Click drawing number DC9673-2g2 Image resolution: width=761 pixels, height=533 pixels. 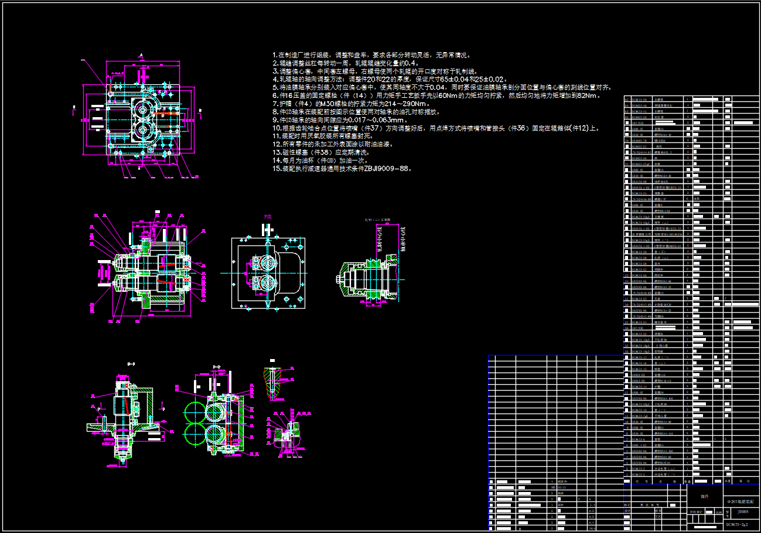coord(737,524)
